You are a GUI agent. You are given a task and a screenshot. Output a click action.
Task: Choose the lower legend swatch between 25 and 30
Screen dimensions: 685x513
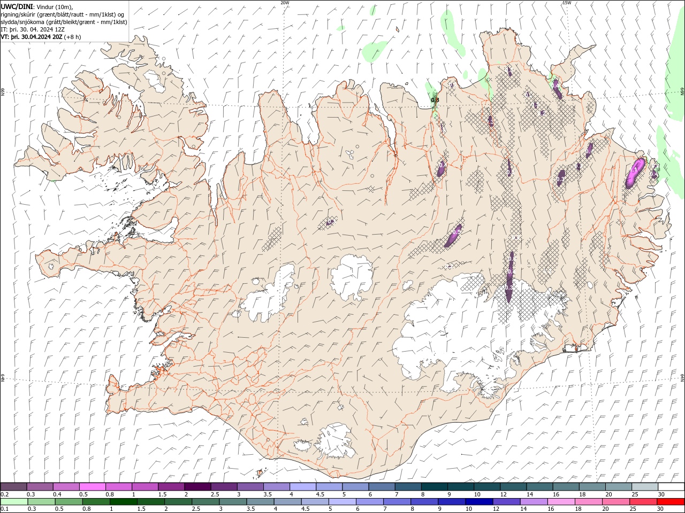(643, 502)
